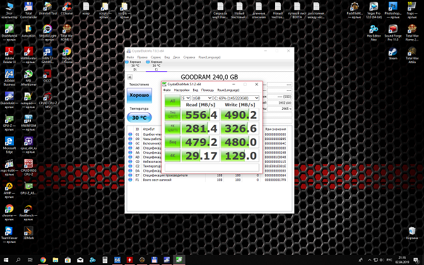Select Total Commander desktop icon
The image size is (424, 265).
coord(28,10)
